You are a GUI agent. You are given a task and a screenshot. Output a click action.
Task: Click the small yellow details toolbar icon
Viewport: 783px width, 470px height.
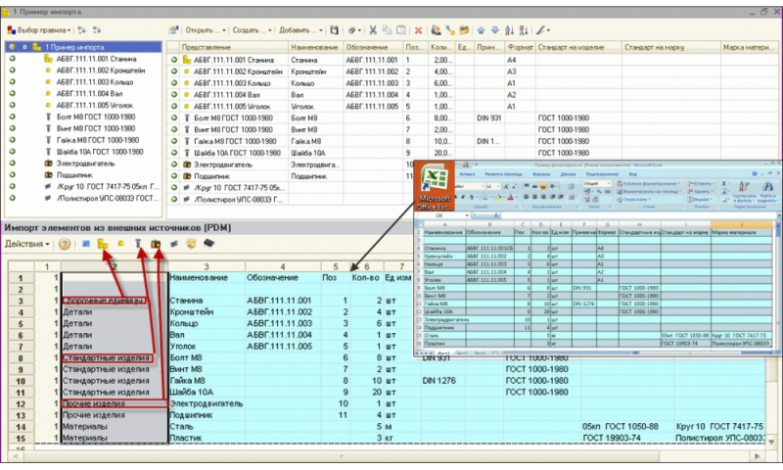click(120, 244)
